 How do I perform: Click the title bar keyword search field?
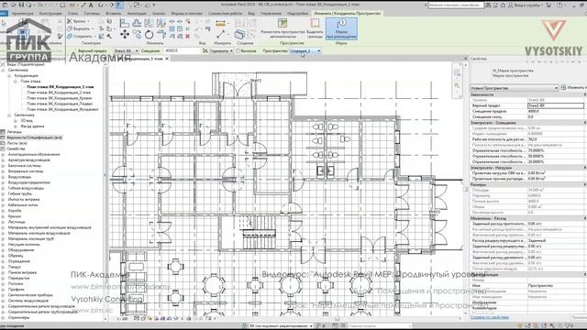click(x=455, y=5)
